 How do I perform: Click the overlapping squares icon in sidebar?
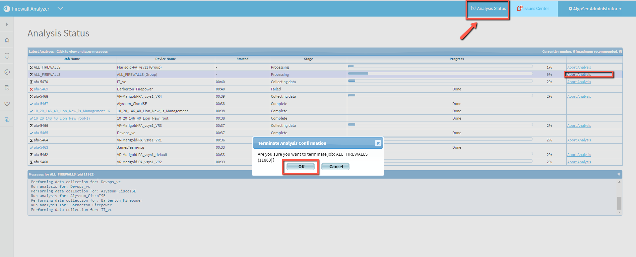[7, 120]
